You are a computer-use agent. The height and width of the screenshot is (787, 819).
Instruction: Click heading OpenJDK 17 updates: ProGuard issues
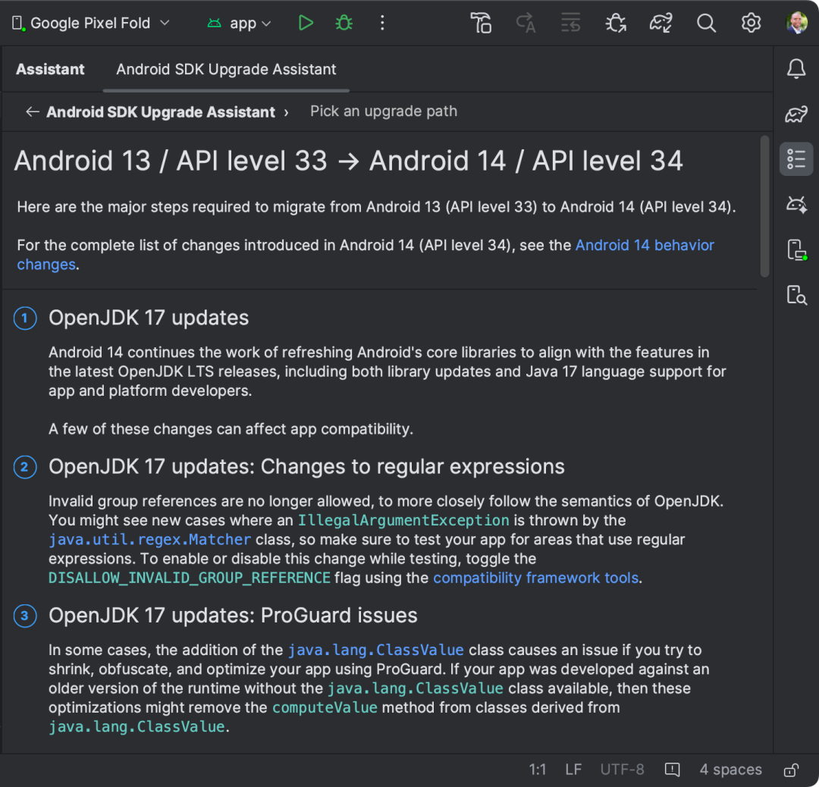coord(233,616)
